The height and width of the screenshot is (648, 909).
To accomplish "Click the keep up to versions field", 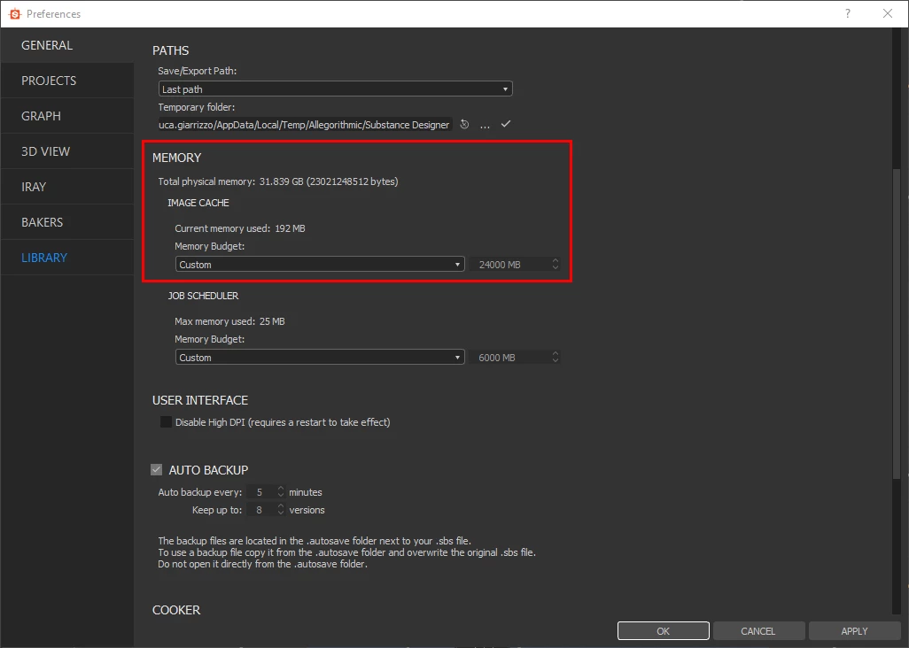I will [x=266, y=510].
